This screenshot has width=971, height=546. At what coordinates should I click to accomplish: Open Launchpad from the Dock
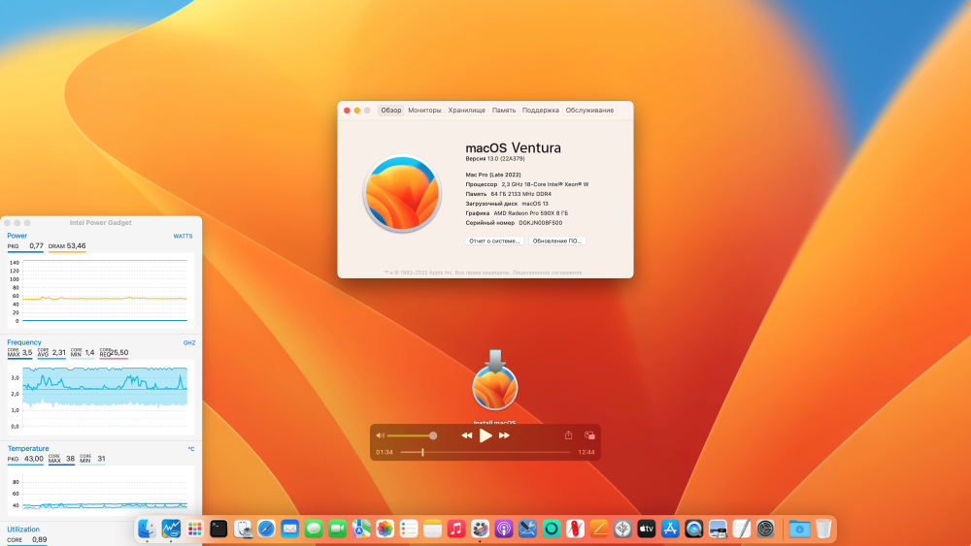coord(194,529)
